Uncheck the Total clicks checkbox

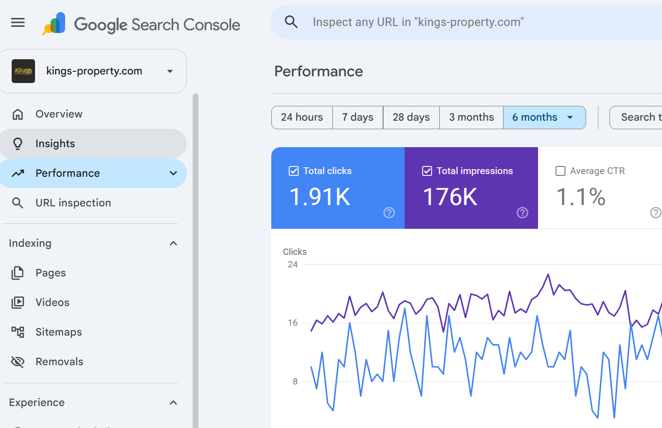click(x=294, y=171)
